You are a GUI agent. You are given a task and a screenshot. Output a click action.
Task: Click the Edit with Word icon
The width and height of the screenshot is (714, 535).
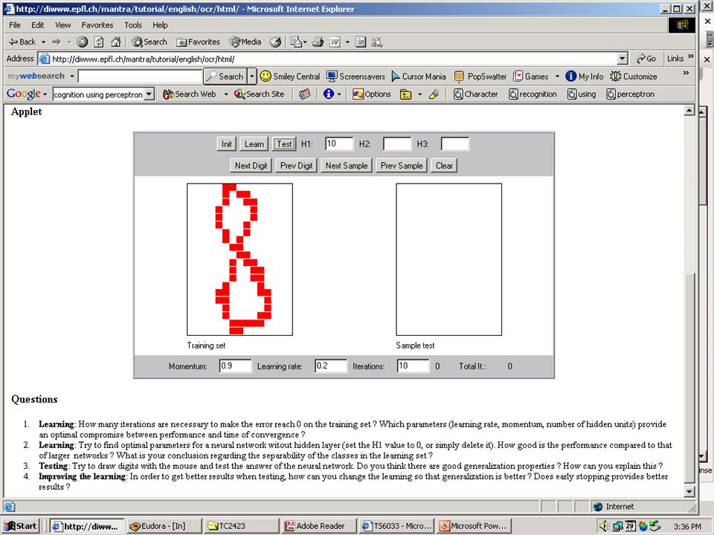335,42
